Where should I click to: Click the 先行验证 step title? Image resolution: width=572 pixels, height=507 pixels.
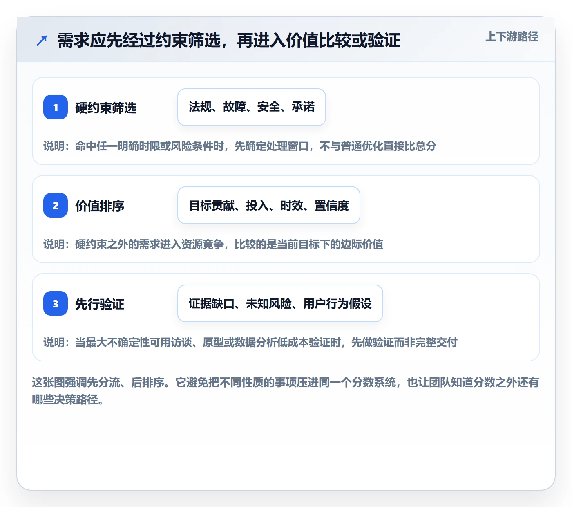click(100, 304)
